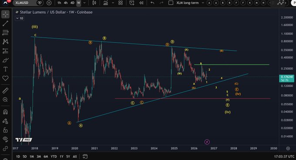Open the go to date calendar
Viewport: 296px width, 160px height.
85,156
